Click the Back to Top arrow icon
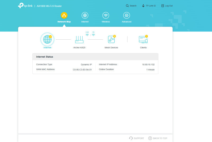 click(150, 138)
